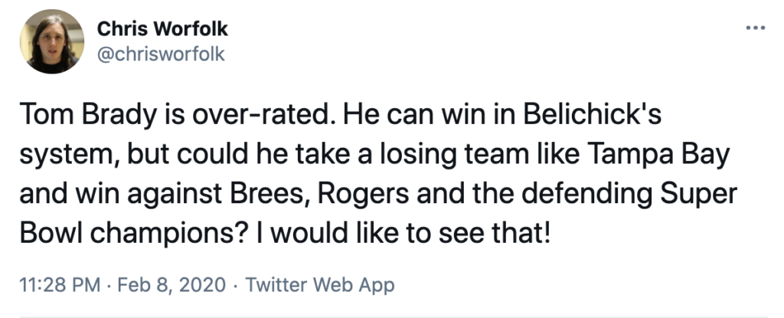Screen dimensions: 784x318
Task: Visit the @chrisworfolk handle link
Action: point(161,55)
